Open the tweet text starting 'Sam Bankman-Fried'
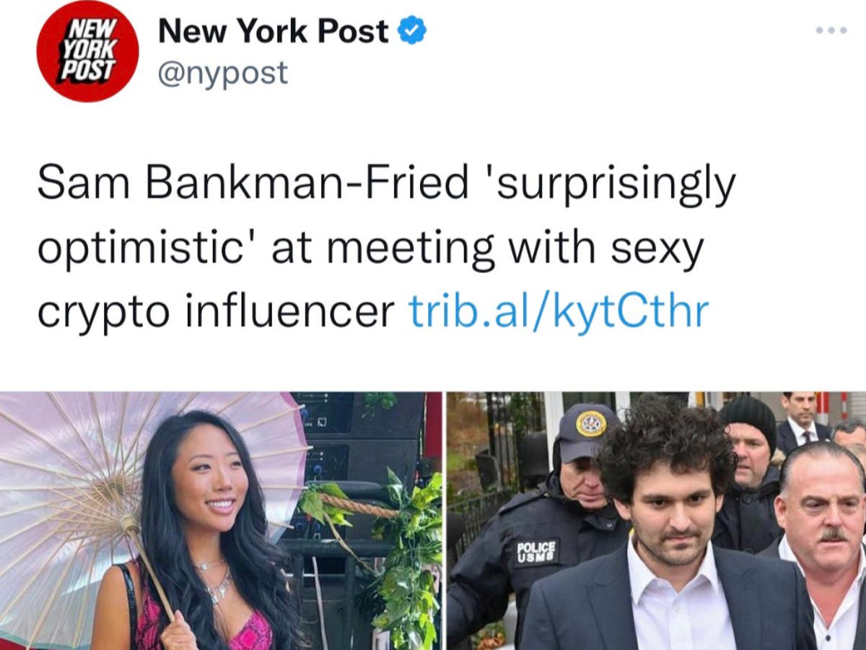The width and height of the screenshot is (866, 650). pyautogui.click(x=386, y=248)
